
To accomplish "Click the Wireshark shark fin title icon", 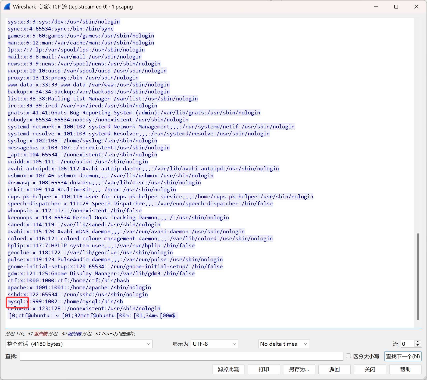I will click(x=7, y=7).
